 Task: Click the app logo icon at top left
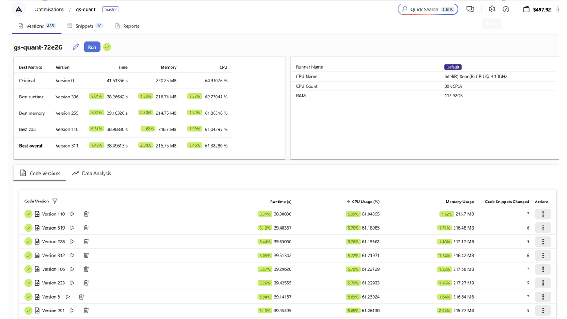coord(19,9)
